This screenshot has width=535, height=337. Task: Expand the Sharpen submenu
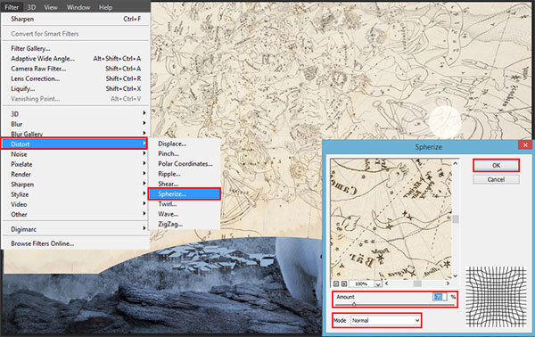[76, 185]
